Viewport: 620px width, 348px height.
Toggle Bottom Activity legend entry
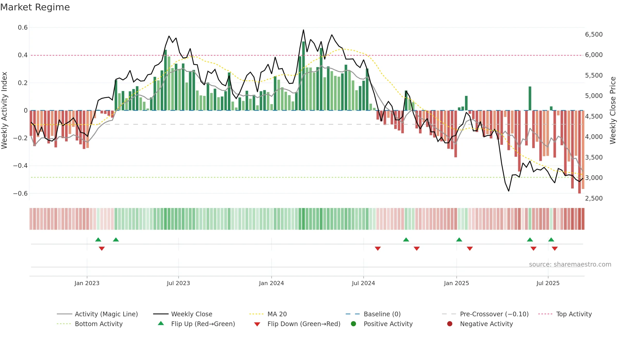coord(90,324)
